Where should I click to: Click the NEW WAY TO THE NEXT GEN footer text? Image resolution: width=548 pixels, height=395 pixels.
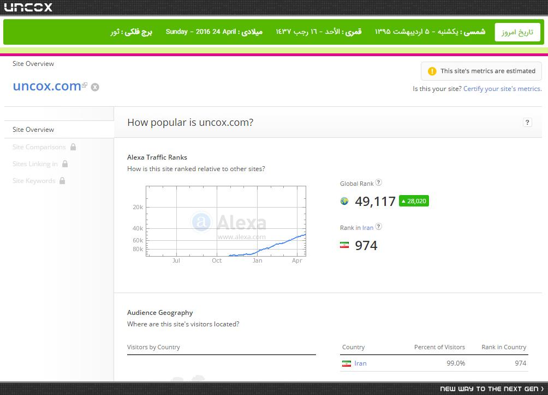pos(489,388)
